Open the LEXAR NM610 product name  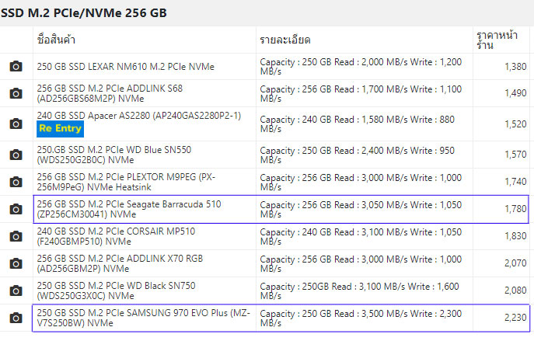pos(125,66)
